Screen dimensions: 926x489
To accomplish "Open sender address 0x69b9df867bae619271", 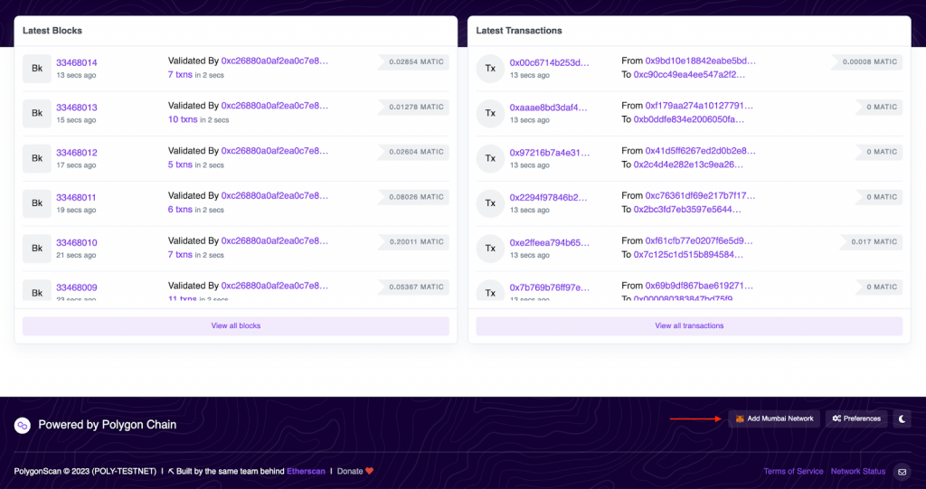I will pos(699,286).
